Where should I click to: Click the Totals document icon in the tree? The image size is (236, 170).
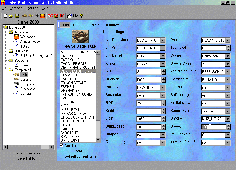[x=17, y=46]
